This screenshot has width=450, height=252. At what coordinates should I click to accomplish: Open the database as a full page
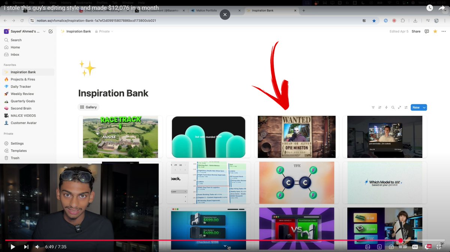[x=399, y=107]
